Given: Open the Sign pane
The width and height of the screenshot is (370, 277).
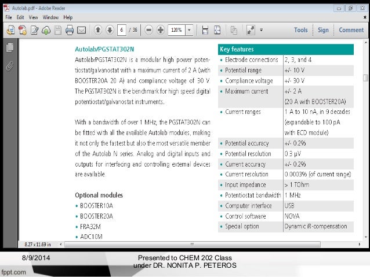Looking at the screenshot, I should point(323,30).
